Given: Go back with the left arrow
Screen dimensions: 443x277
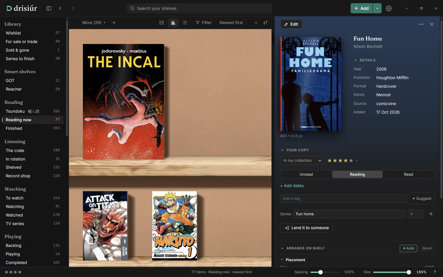Looking at the screenshot, I should (x=60, y=8).
